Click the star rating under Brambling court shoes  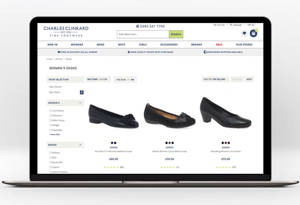click(223, 167)
